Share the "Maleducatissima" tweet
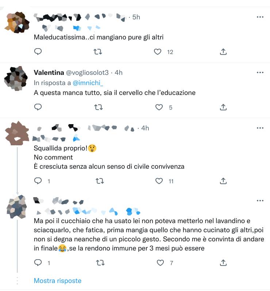Screen dimensions: 270x291 [223, 51]
